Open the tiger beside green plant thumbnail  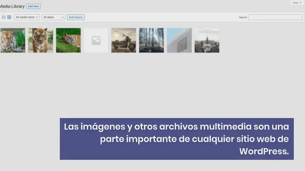13,40
